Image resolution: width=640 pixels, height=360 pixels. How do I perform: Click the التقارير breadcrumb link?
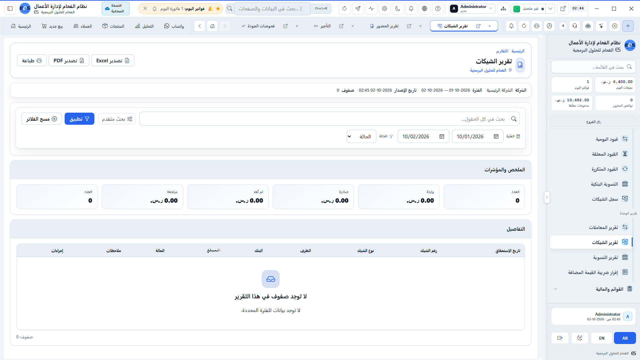click(502, 51)
